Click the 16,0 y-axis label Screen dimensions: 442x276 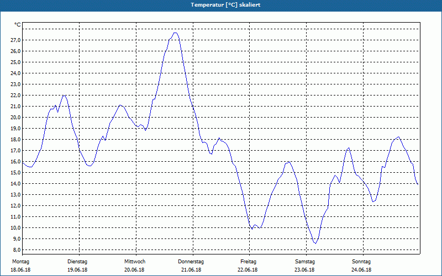[x=15, y=161]
